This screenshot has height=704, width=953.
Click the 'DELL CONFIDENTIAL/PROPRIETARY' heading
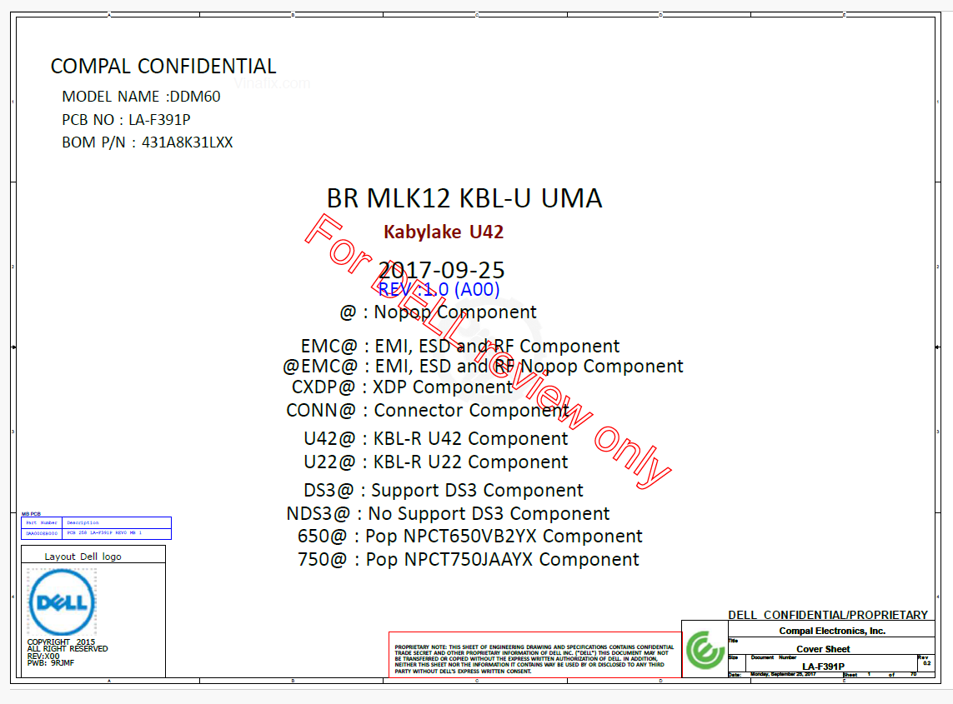(828, 615)
